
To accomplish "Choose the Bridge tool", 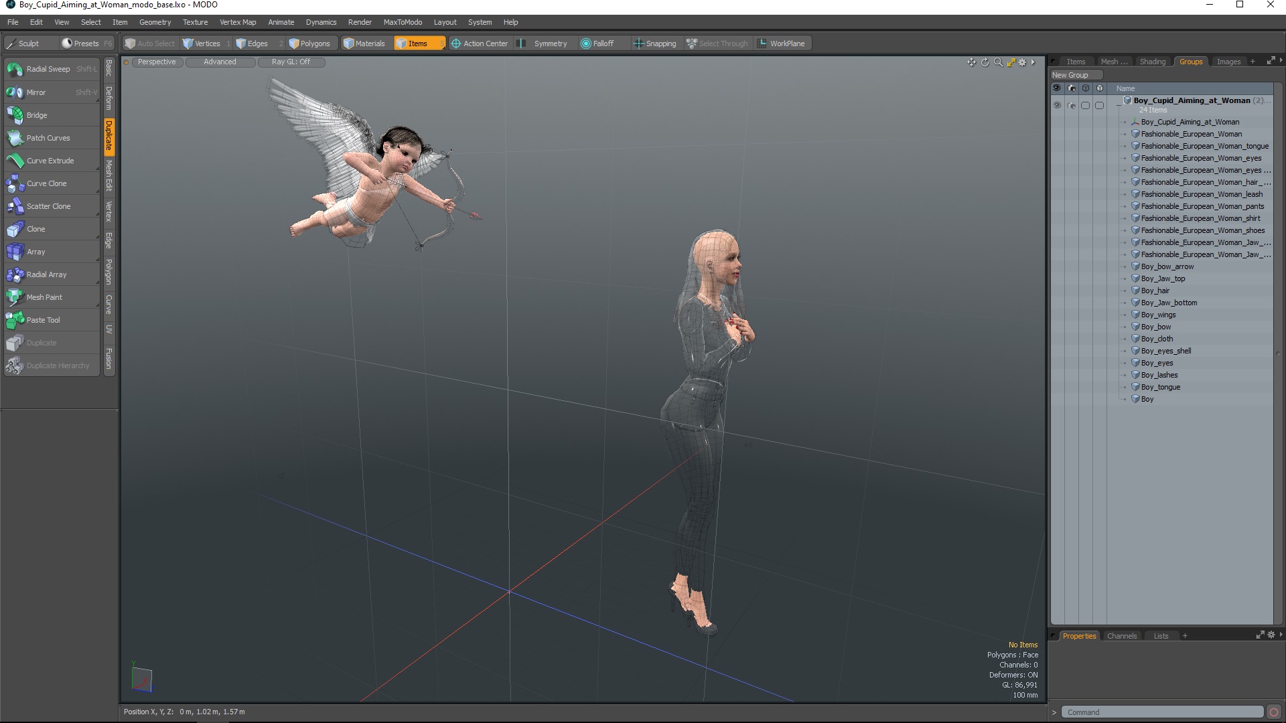I will point(52,115).
